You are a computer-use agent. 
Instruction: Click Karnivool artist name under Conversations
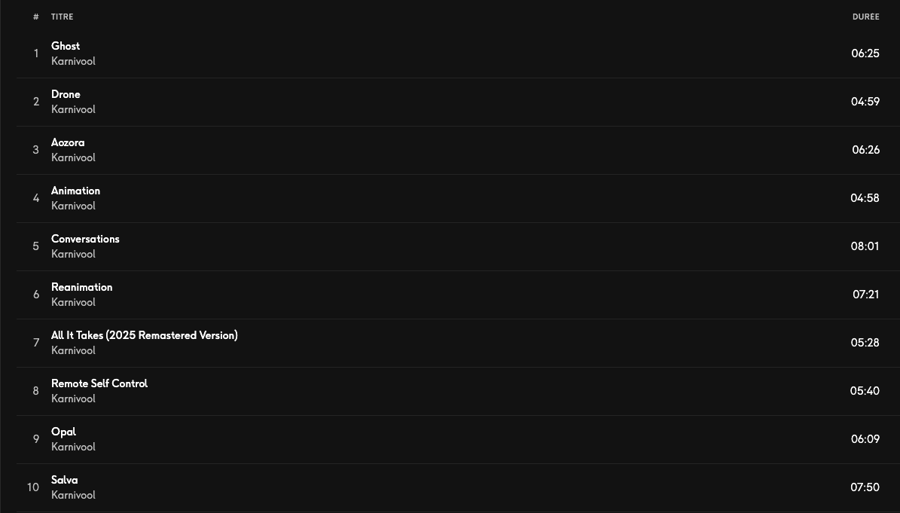point(73,254)
